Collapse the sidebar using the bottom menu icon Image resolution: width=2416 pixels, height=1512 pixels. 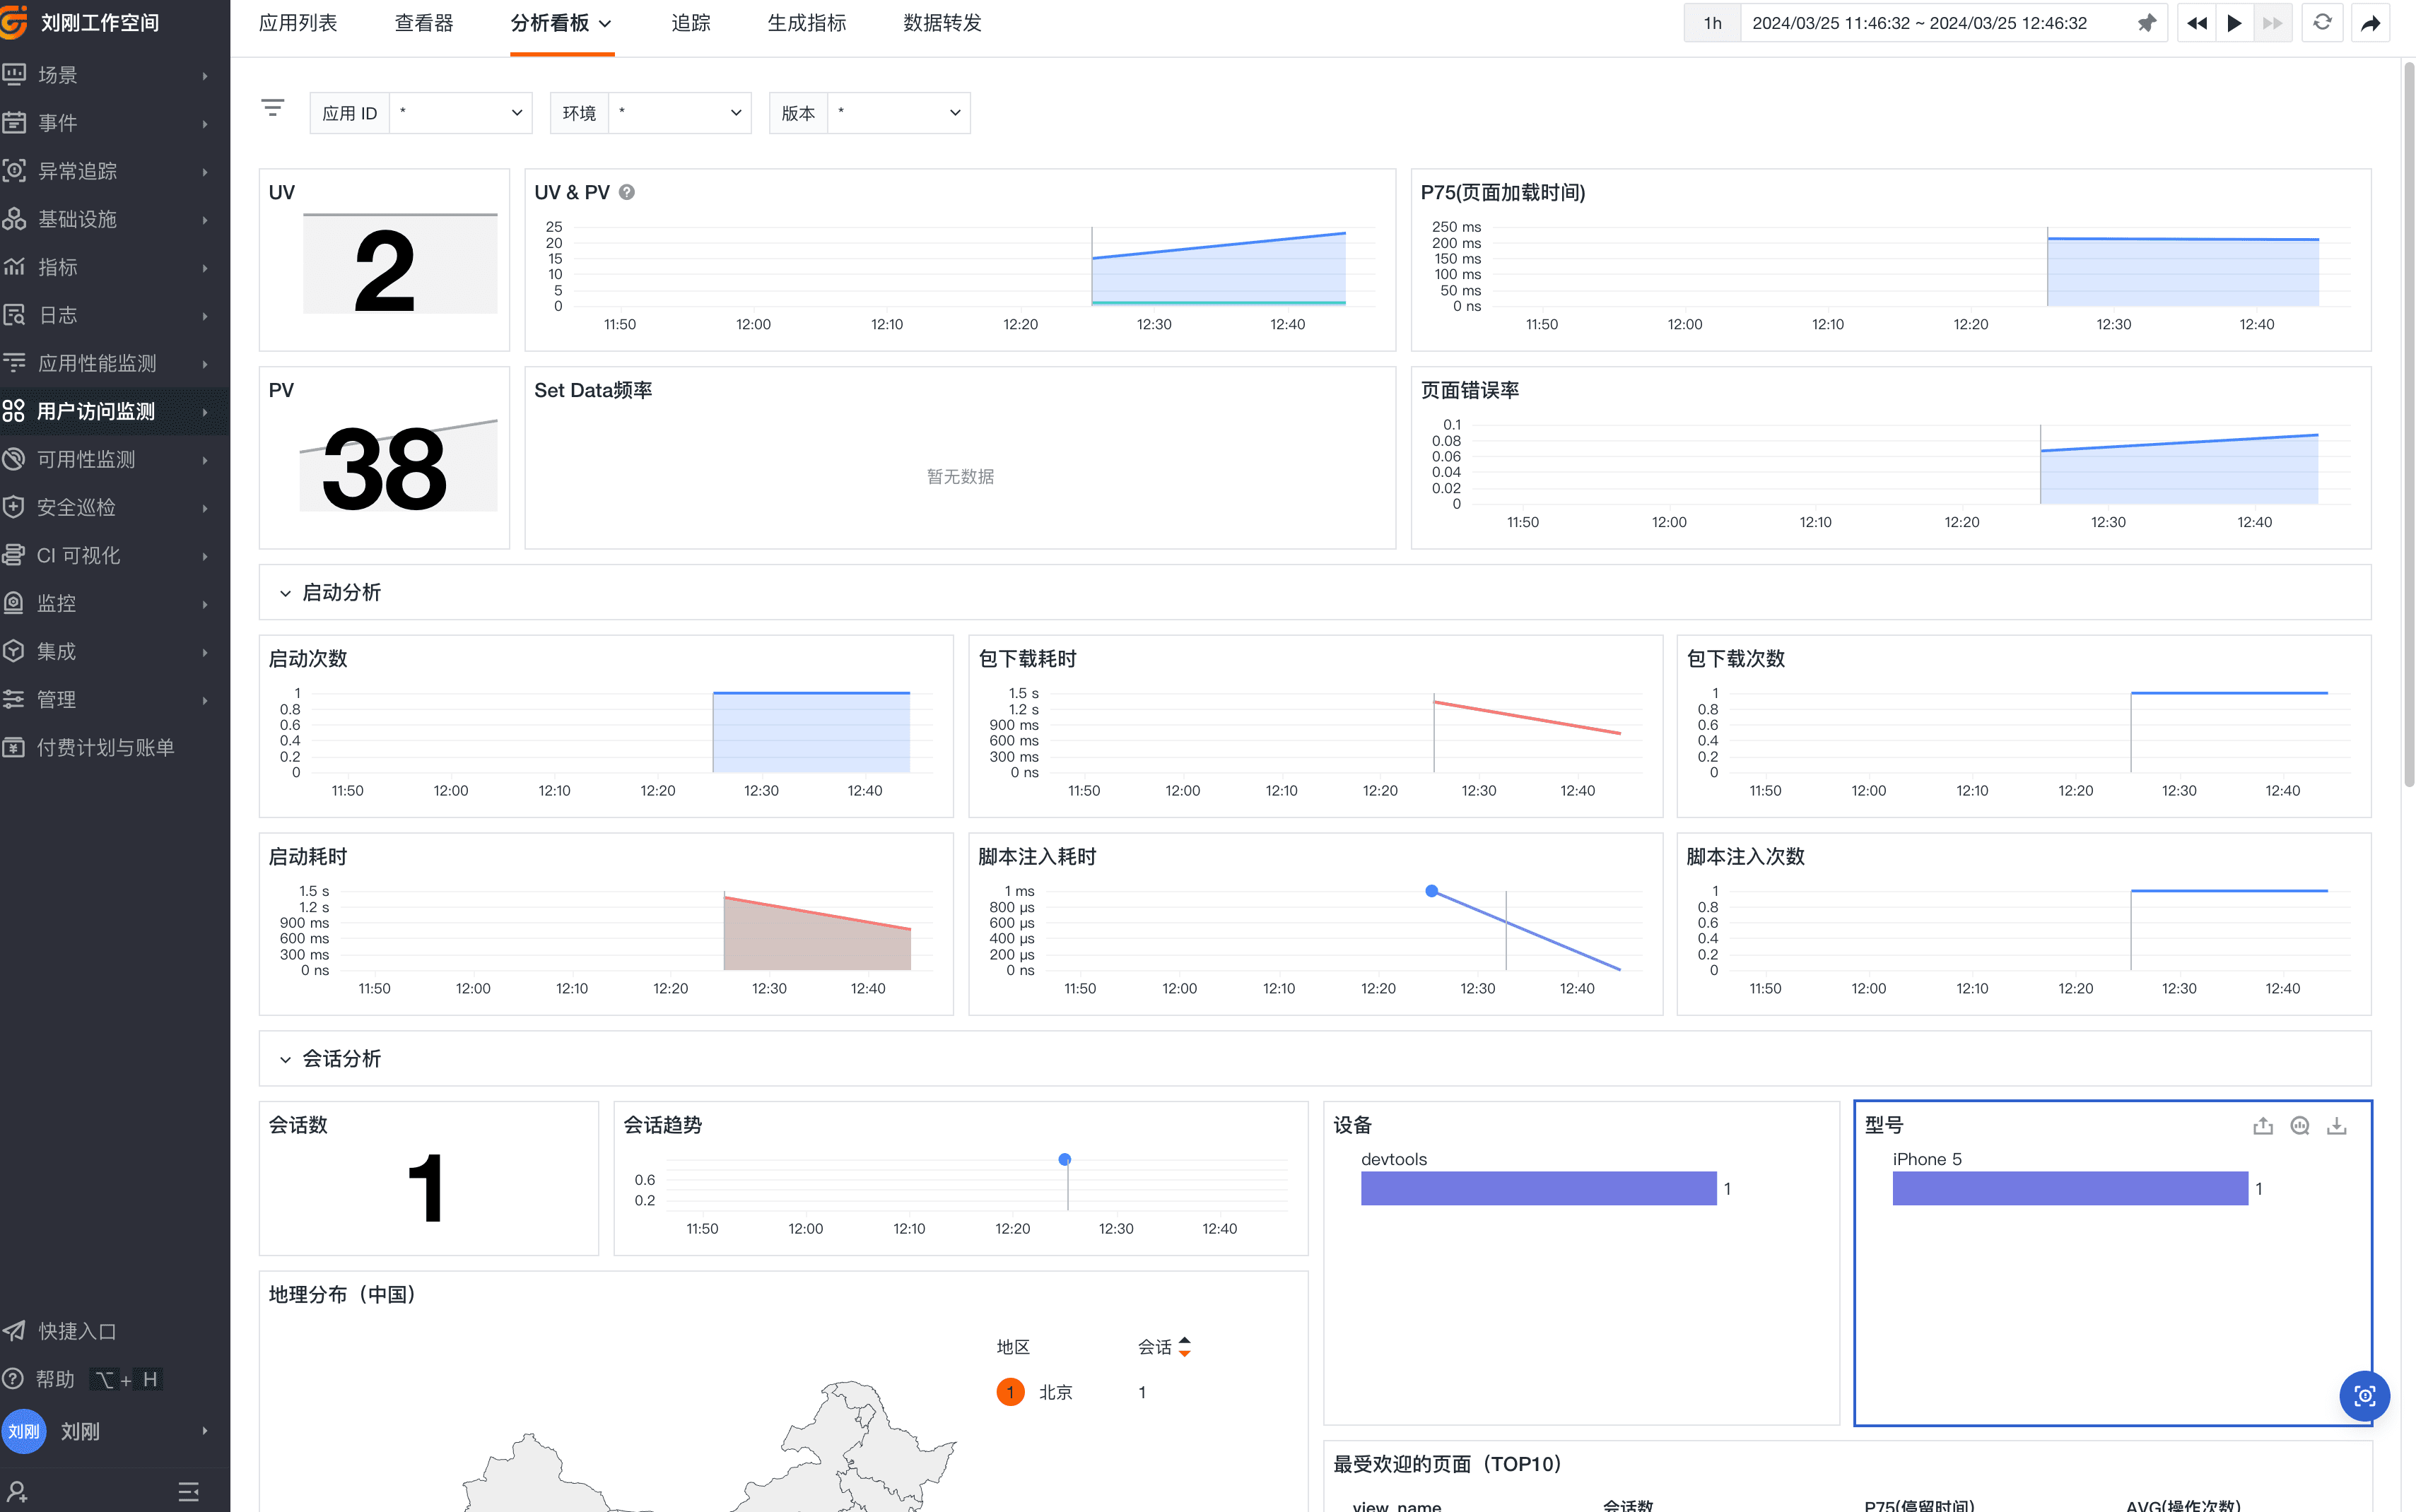[188, 1491]
